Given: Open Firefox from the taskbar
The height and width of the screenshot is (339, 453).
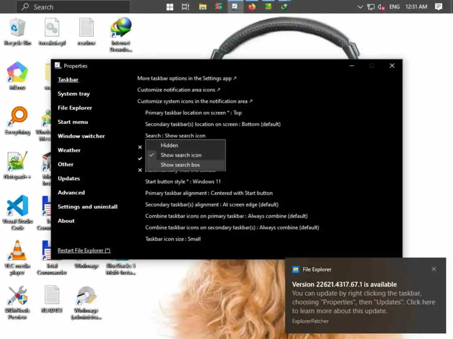Looking at the screenshot, I should 252,7.
